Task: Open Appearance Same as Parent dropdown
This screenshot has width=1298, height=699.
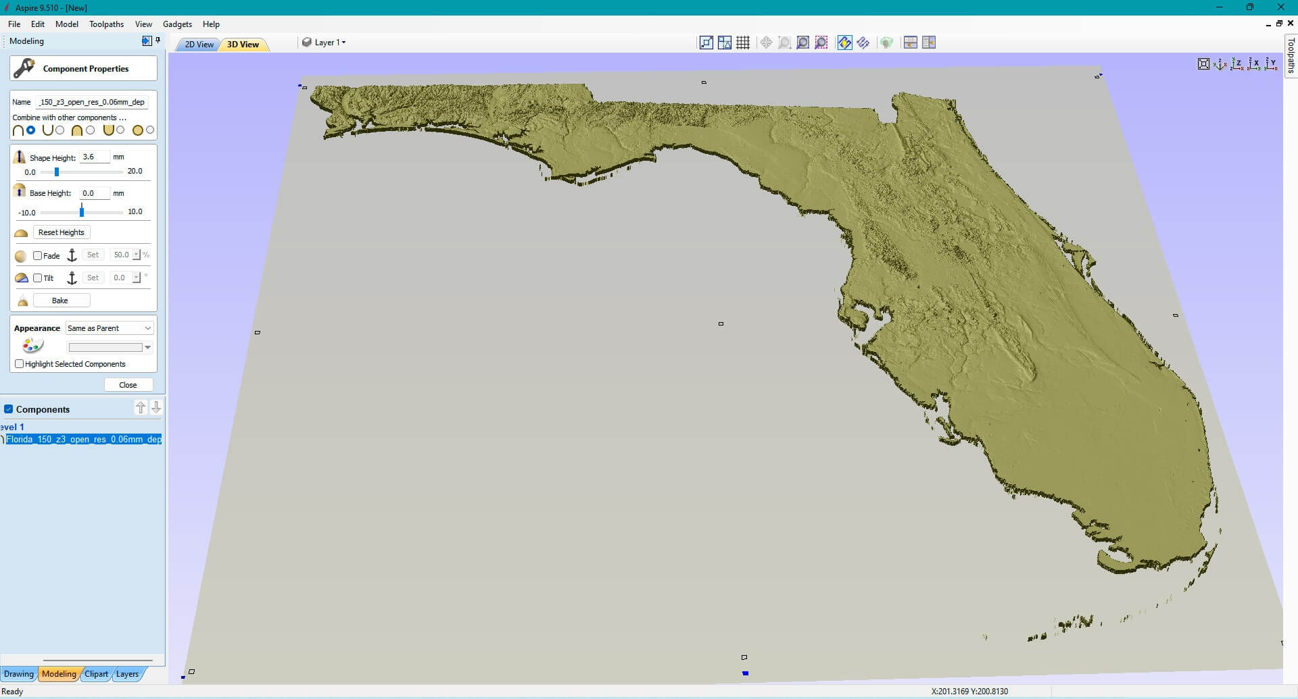Action: coord(110,328)
